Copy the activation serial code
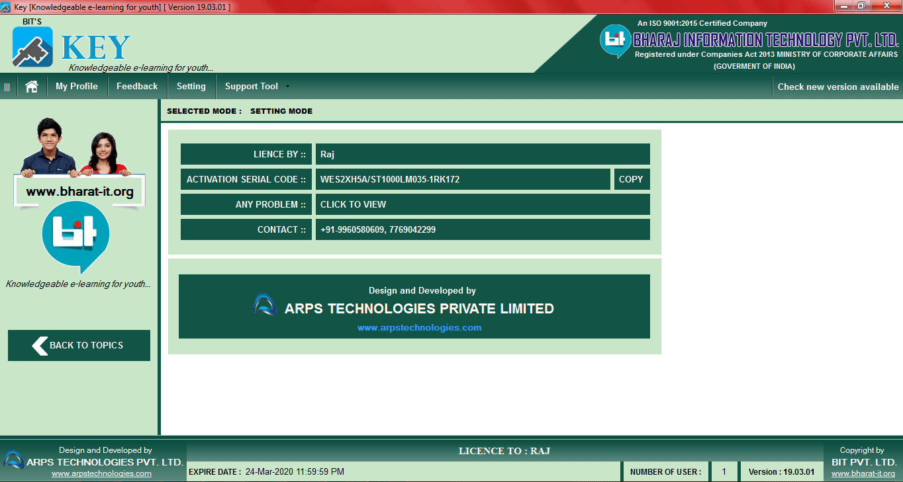Viewport: 903px width, 482px height. (631, 179)
